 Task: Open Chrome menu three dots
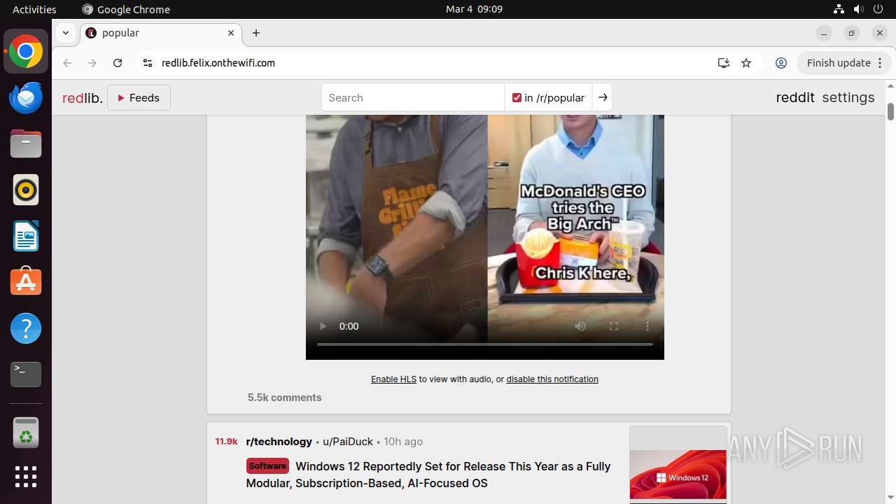pyautogui.click(x=881, y=63)
